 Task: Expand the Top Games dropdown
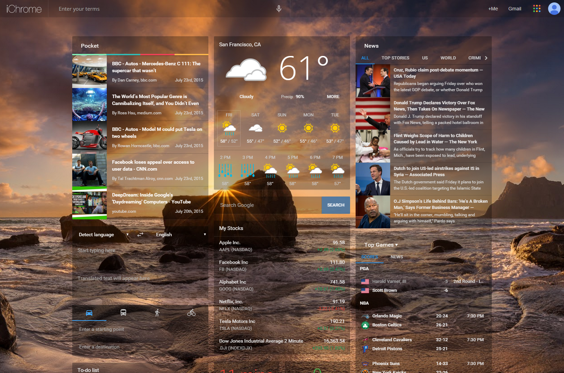tap(381, 245)
